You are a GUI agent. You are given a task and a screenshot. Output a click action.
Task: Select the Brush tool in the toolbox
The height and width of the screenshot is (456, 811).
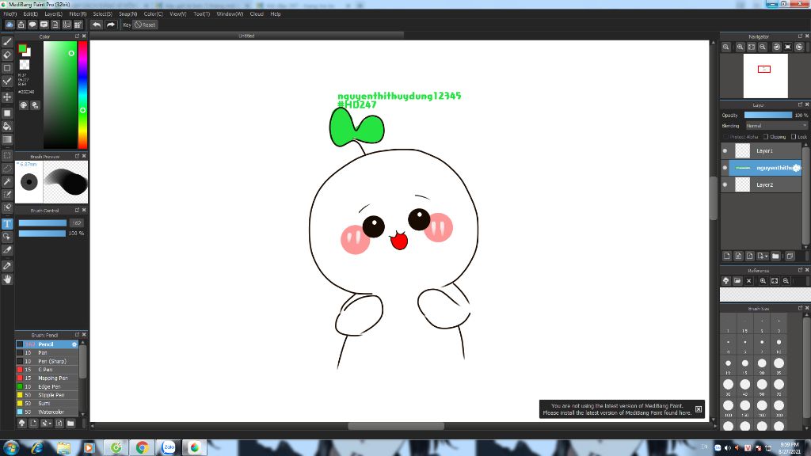tap(7, 42)
